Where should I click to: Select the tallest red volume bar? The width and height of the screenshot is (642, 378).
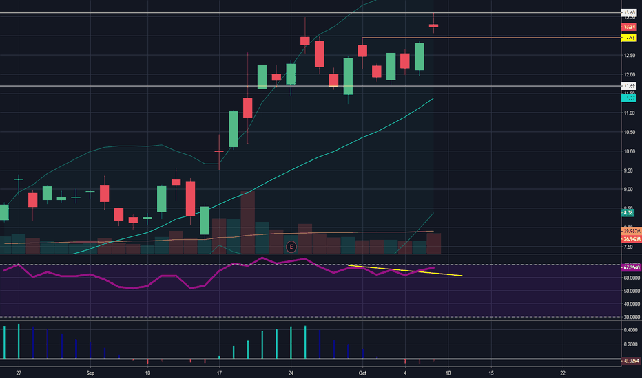point(248,222)
